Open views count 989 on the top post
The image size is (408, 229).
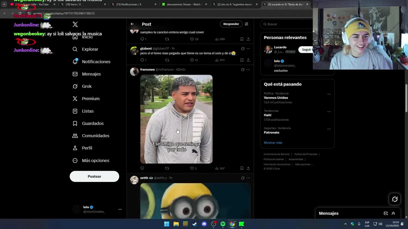coord(220,39)
